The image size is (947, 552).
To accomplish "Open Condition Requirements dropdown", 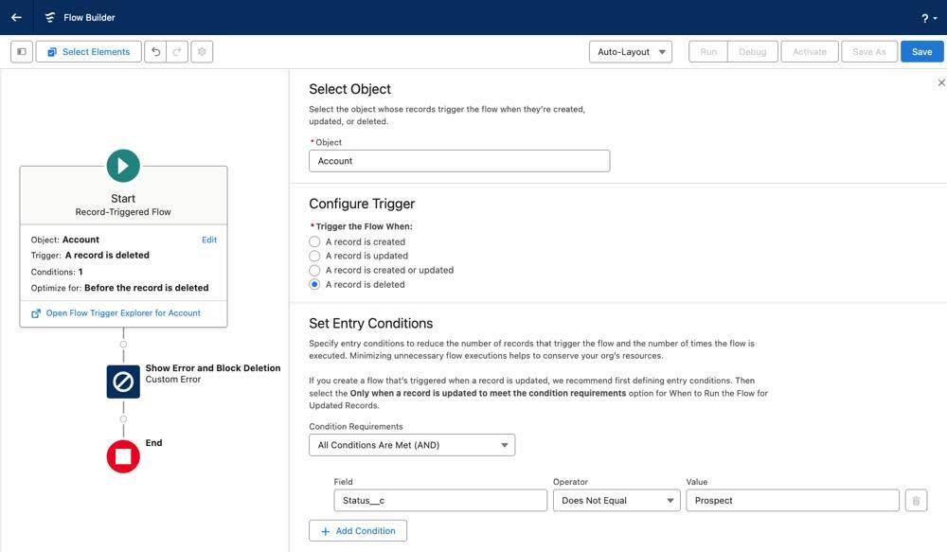I will (x=412, y=445).
